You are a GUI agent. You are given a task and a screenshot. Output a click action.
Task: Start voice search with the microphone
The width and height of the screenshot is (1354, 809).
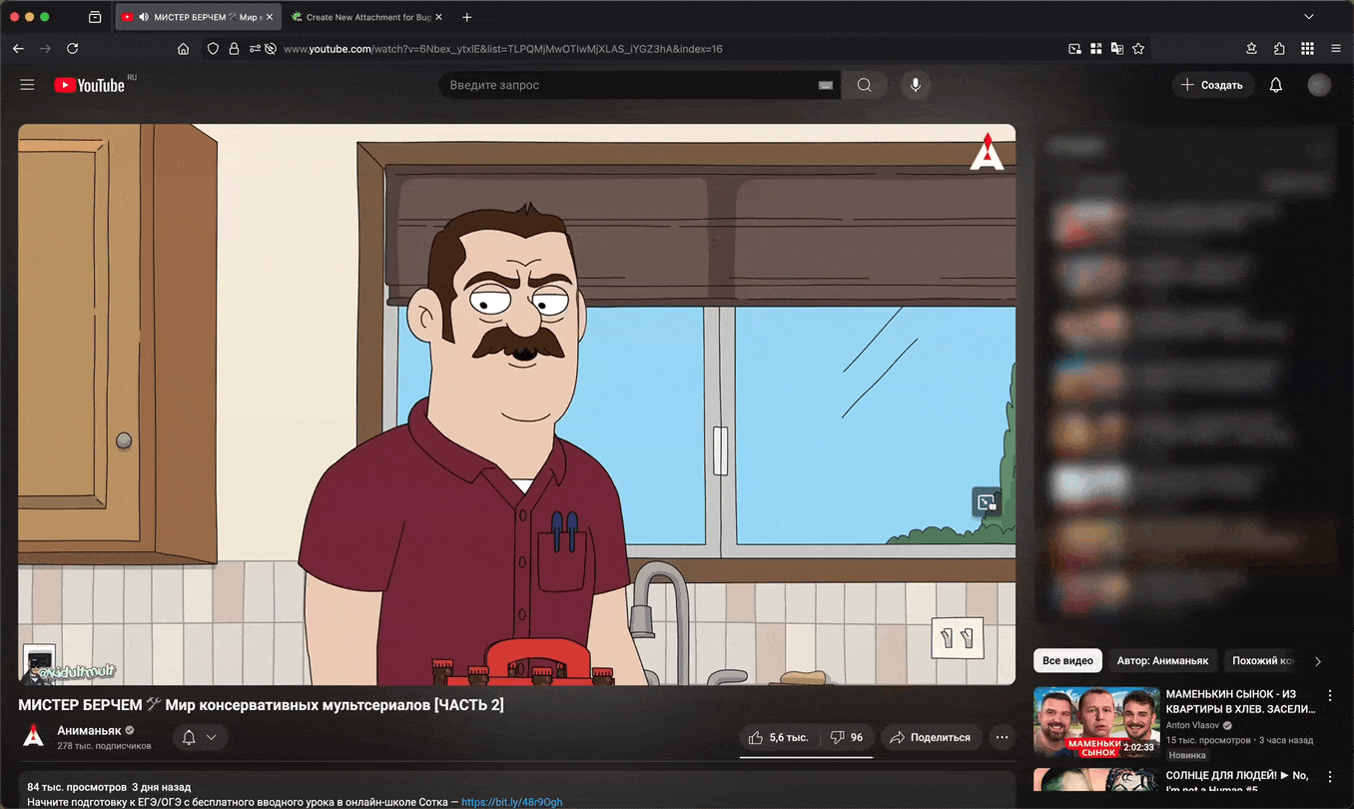click(916, 85)
